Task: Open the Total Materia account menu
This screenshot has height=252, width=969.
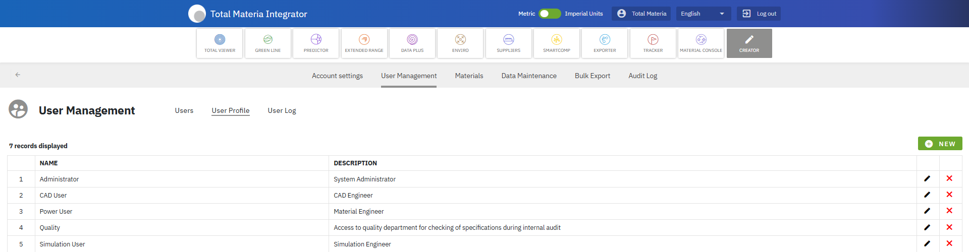Action: (641, 14)
